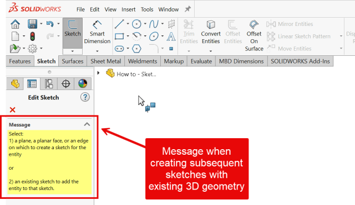Select the Polygon sketch tool
This screenshot has width=355, height=205.
136,48
